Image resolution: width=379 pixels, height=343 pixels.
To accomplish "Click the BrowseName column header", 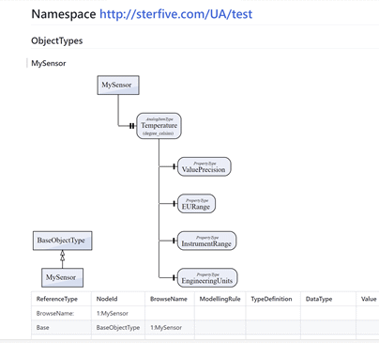I will coord(169,299).
